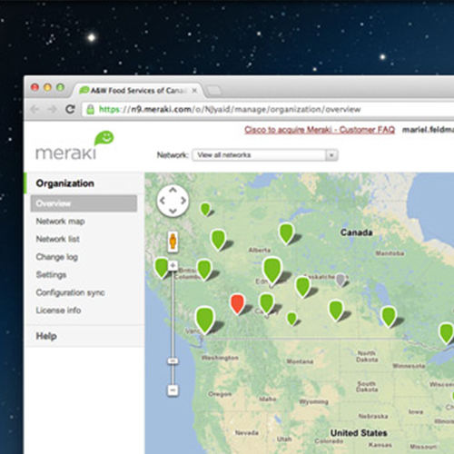Pan the map up with the top arrow

point(173,190)
